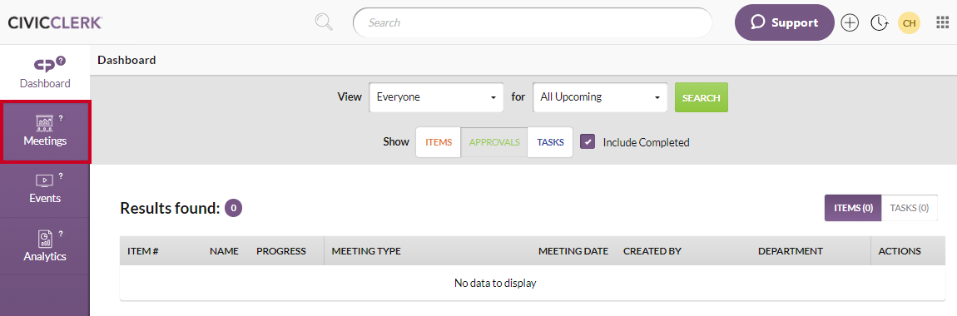Image resolution: width=957 pixels, height=316 pixels.
Task: Sort by ITEM # column header
Action: click(143, 251)
